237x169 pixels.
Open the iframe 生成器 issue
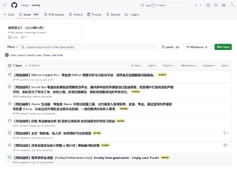[x=92, y=107]
